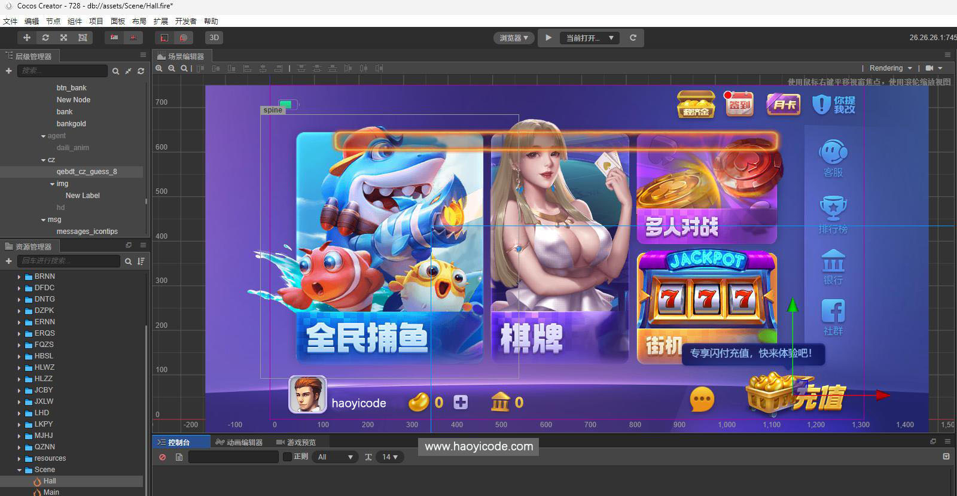Expand the DZPK folder

click(x=19, y=311)
